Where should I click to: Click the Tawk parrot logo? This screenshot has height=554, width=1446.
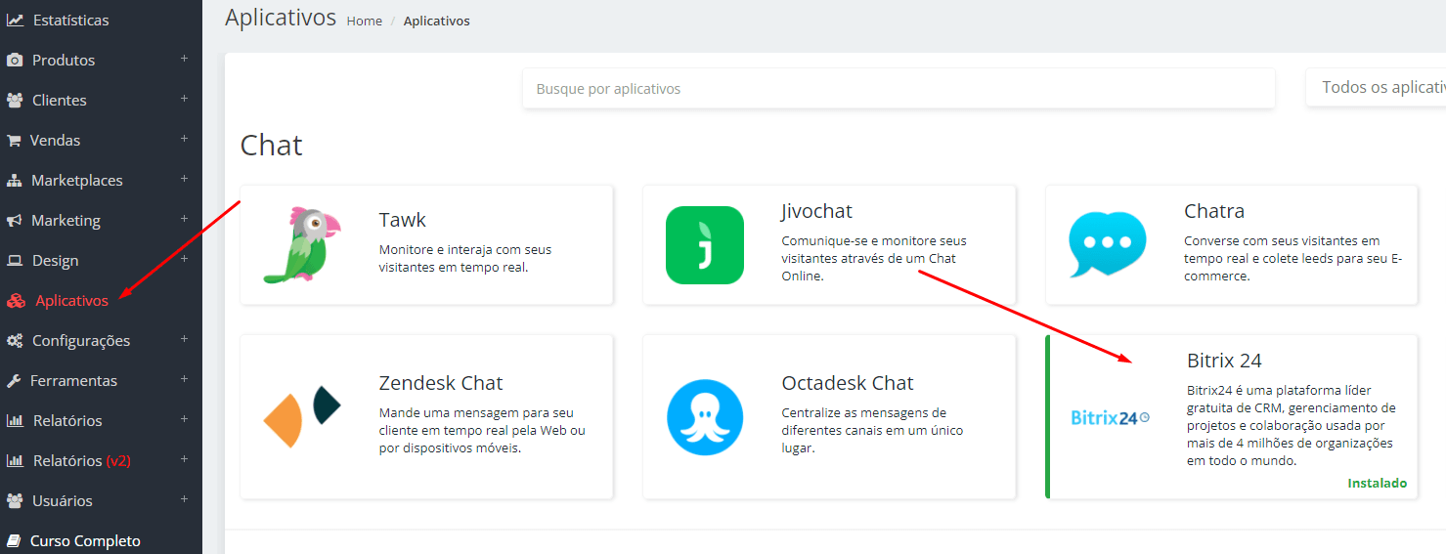pos(302,244)
